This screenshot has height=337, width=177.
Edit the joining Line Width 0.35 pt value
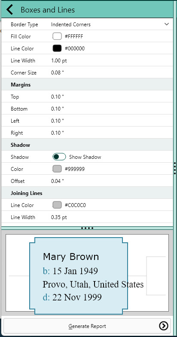pyautogui.click(x=59, y=217)
